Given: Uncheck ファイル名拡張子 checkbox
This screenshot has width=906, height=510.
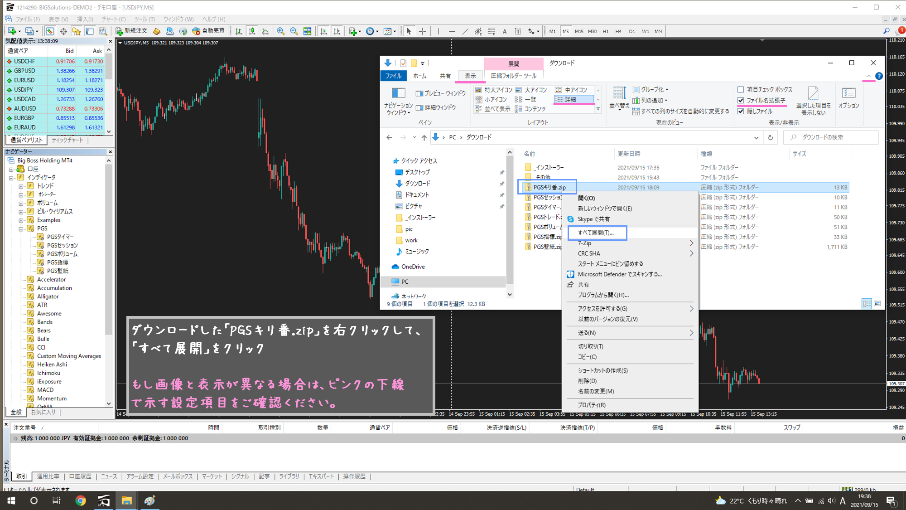Looking at the screenshot, I should click(741, 100).
